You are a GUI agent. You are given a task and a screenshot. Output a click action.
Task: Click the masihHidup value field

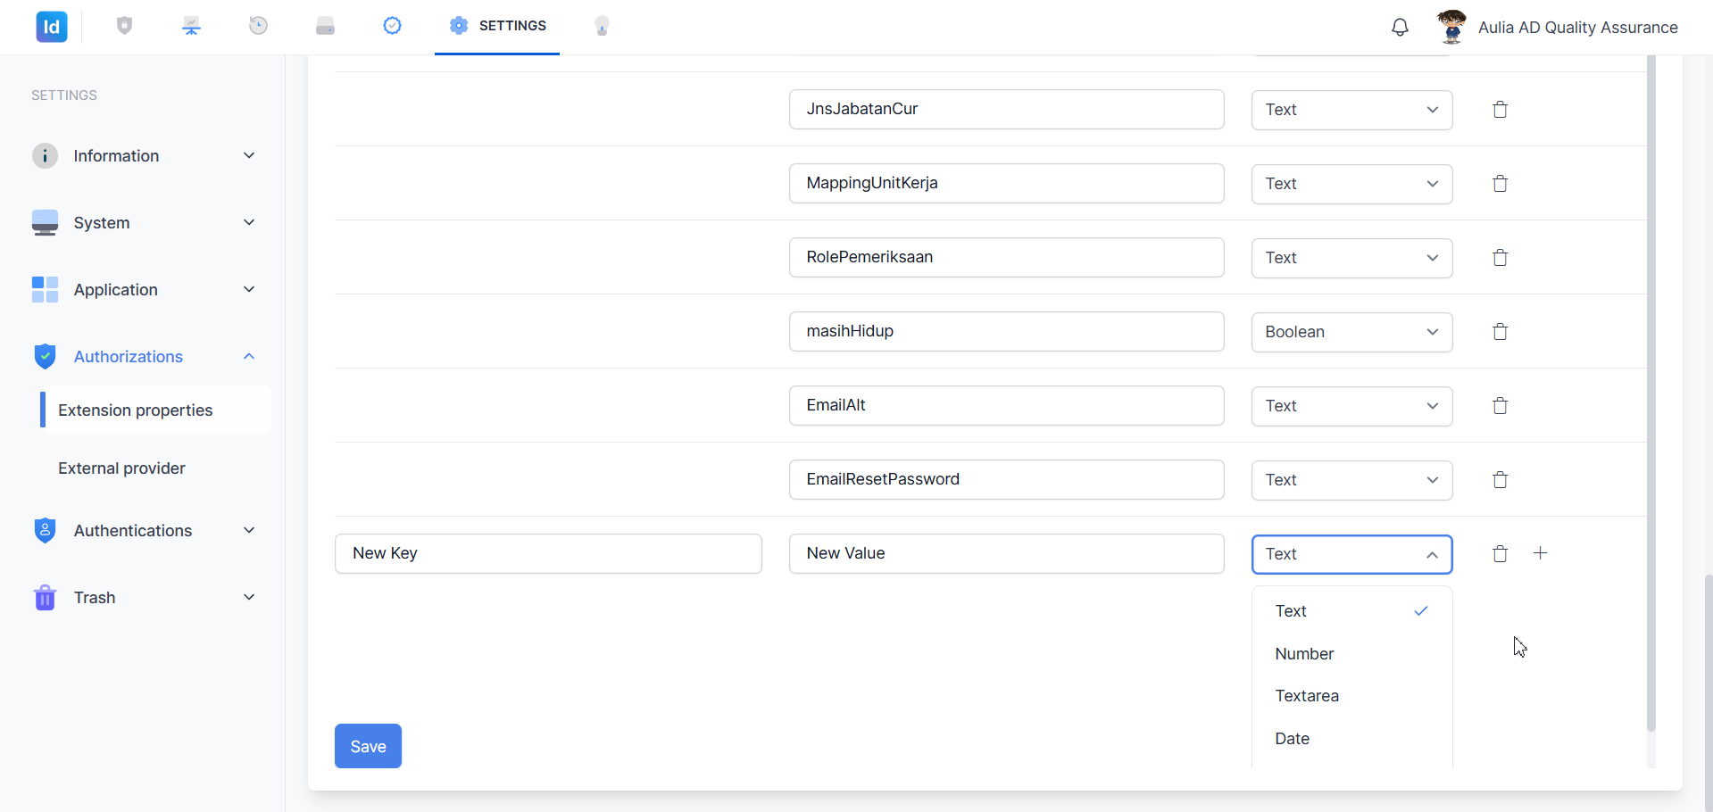click(1006, 331)
